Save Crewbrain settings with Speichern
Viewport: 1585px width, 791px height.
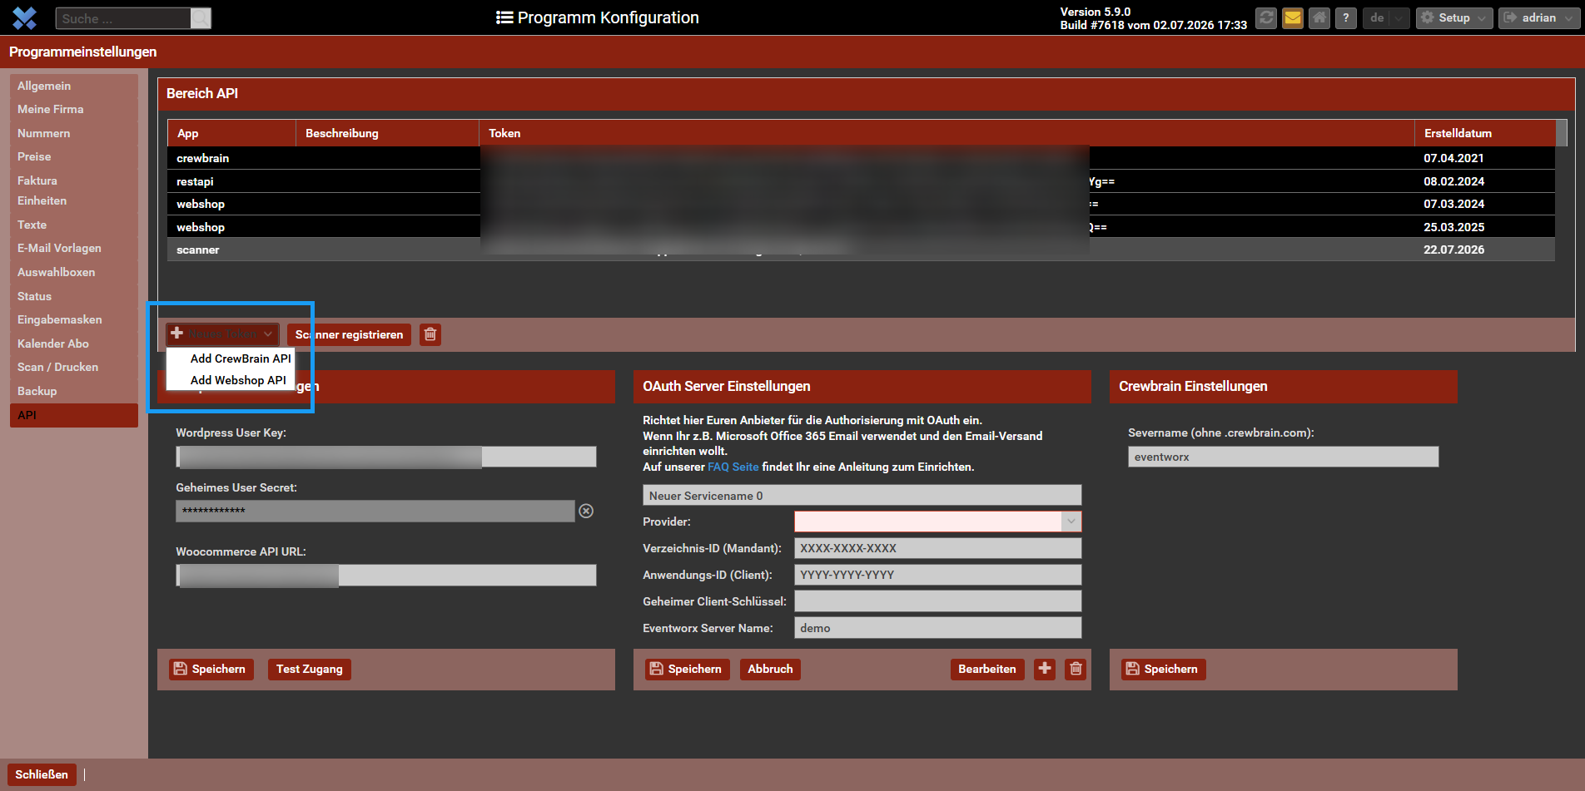click(x=1164, y=669)
